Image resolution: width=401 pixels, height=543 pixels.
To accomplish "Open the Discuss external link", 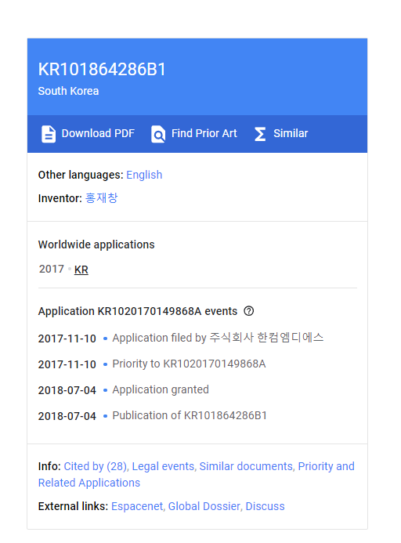I will point(265,506).
